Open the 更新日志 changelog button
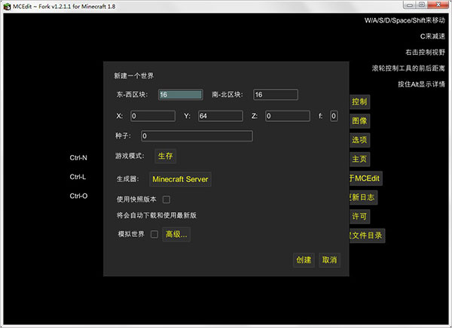 [363, 197]
